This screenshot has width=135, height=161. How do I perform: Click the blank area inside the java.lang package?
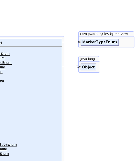point(98,67)
